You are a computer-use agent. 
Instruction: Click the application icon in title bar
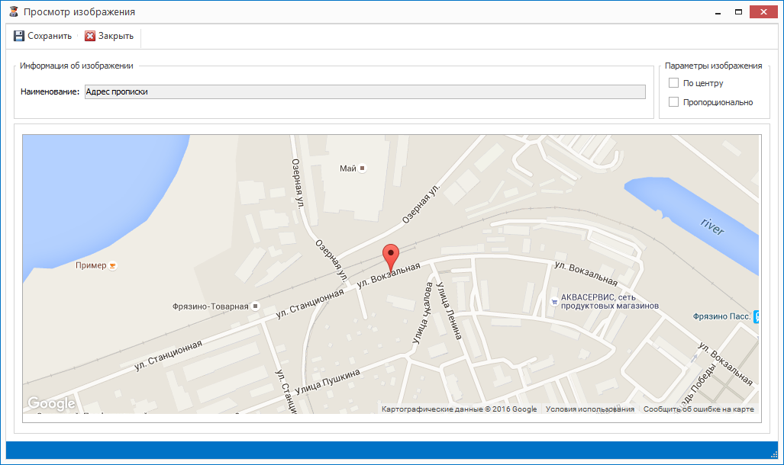(14, 11)
